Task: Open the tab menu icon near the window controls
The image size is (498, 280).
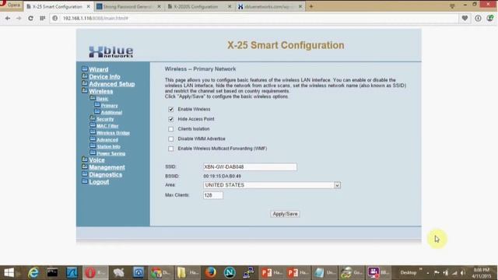Action: [x=452, y=5]
